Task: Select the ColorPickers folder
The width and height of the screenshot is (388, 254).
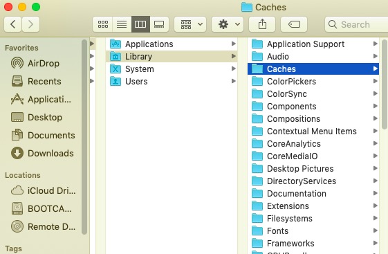Action: (x=313, y=81)
